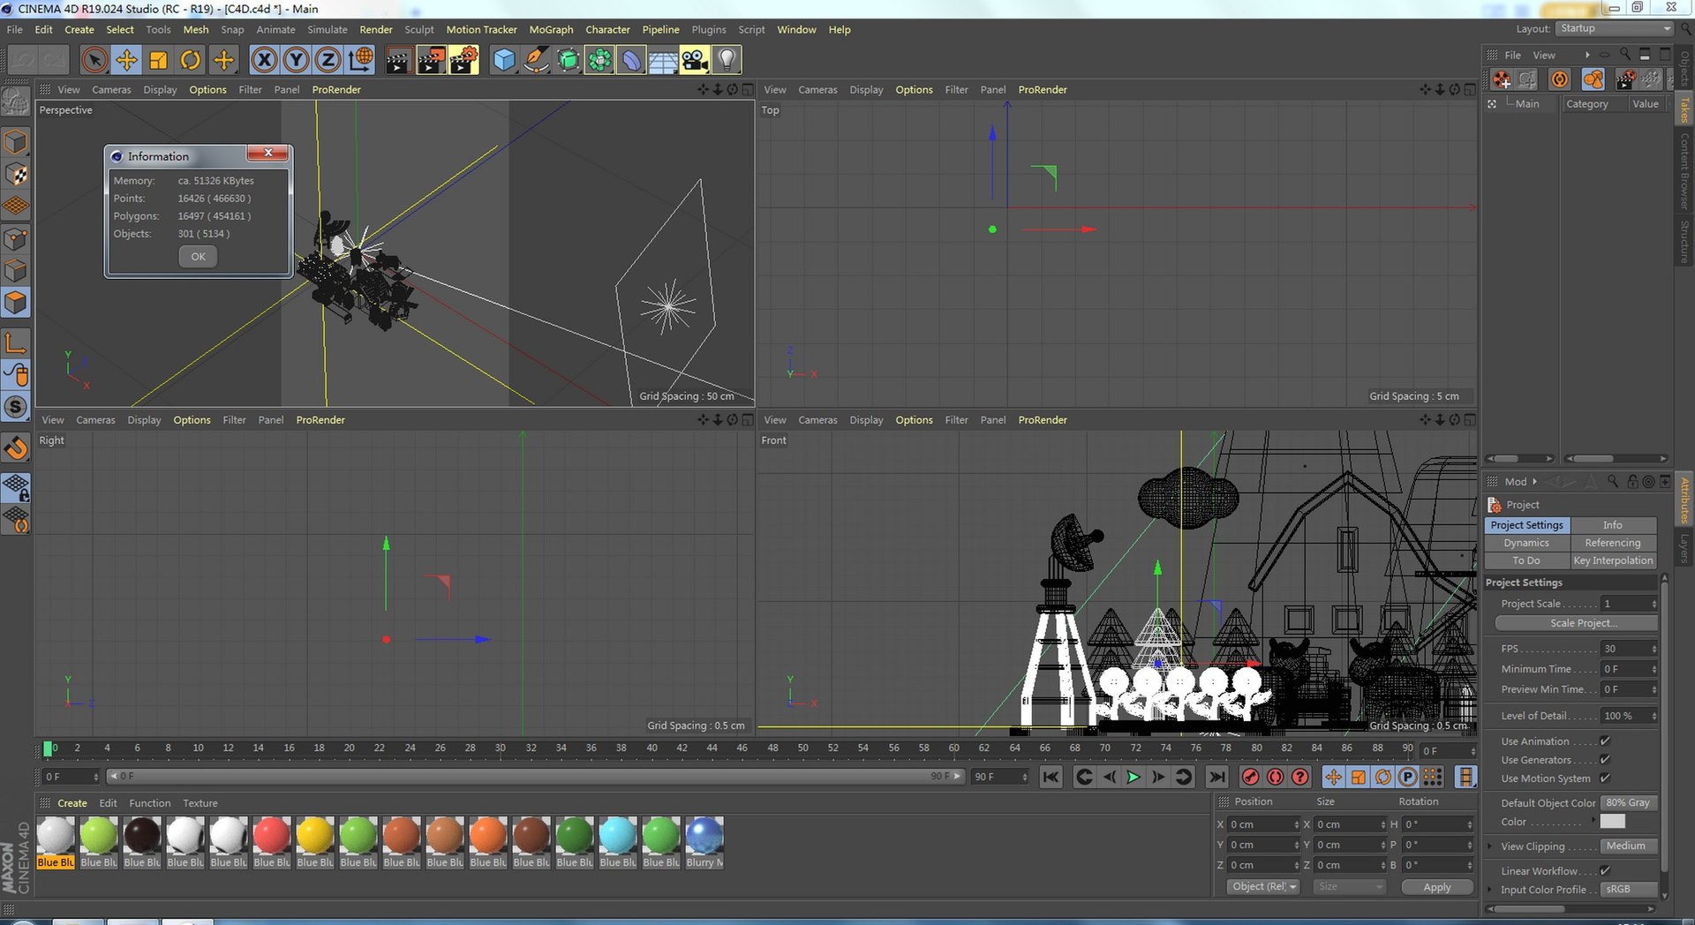Activate the Move tool

tap(126, 60)
